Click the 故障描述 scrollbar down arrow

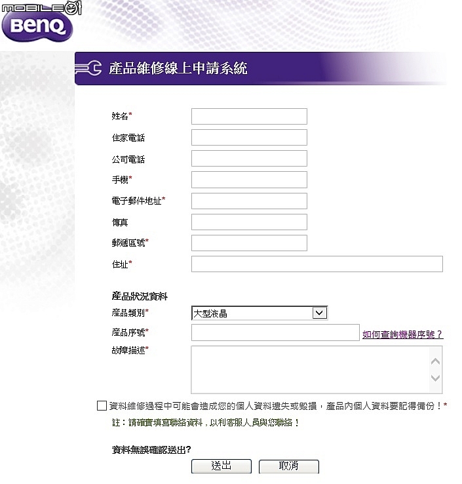tap(436, 378)
